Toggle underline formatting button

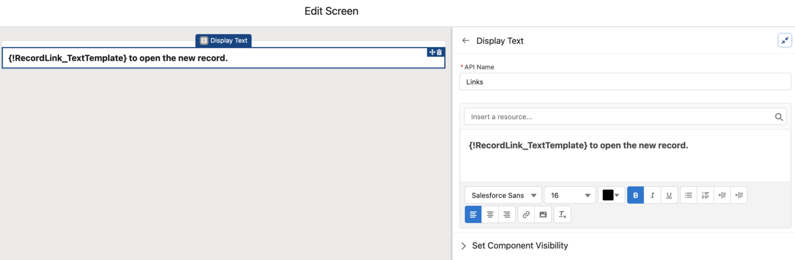[669, 195]
